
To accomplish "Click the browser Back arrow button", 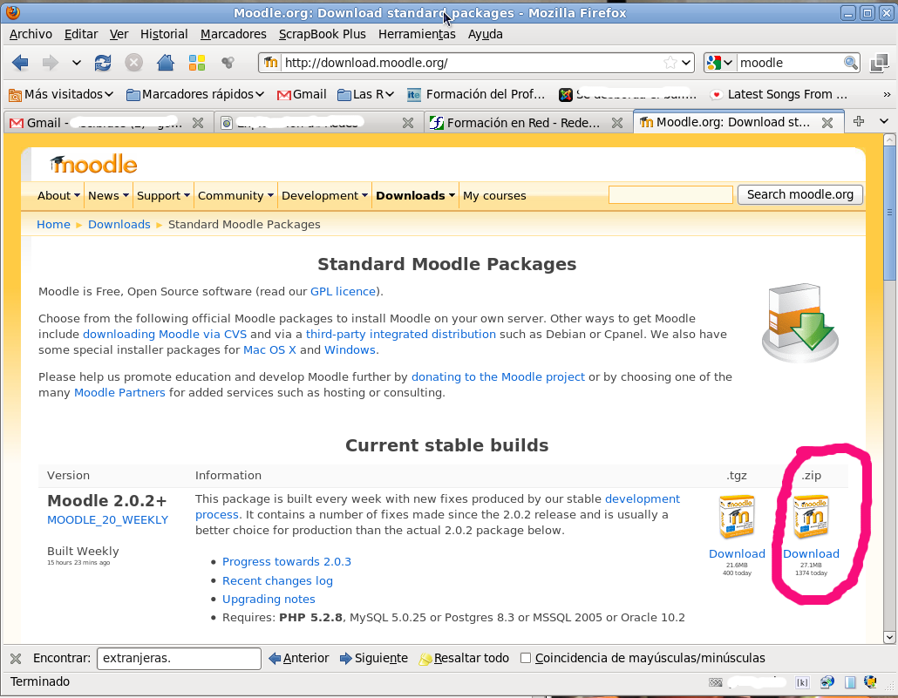I will click(x=20, y=63).
